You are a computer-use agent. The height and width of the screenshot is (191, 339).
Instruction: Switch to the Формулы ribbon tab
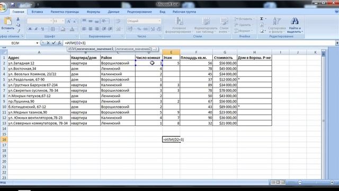point(93,12)
